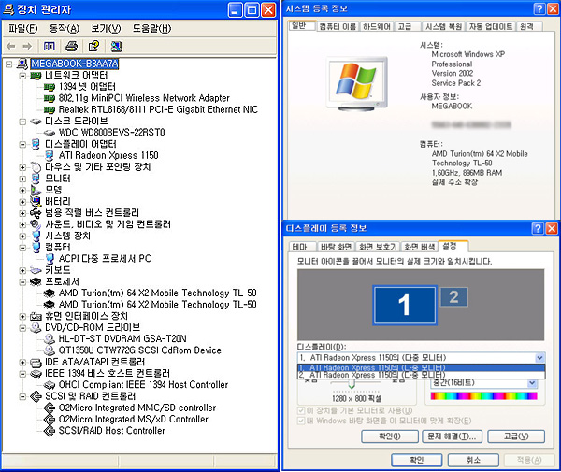
Task: Click the scan for hardware changes toolbar icon
Action: pos(117,46)
